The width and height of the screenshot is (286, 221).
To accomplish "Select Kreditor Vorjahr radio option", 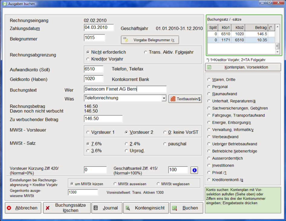I will tap(88, 59).
